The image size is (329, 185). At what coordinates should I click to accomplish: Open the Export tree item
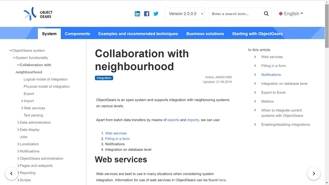(x=29, y=94)
